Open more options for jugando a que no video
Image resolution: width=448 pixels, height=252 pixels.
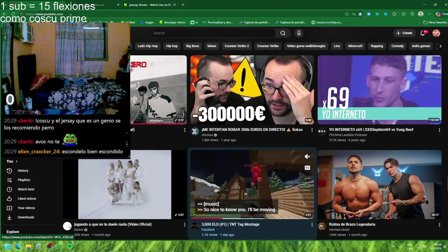click(x=185, y=225)
